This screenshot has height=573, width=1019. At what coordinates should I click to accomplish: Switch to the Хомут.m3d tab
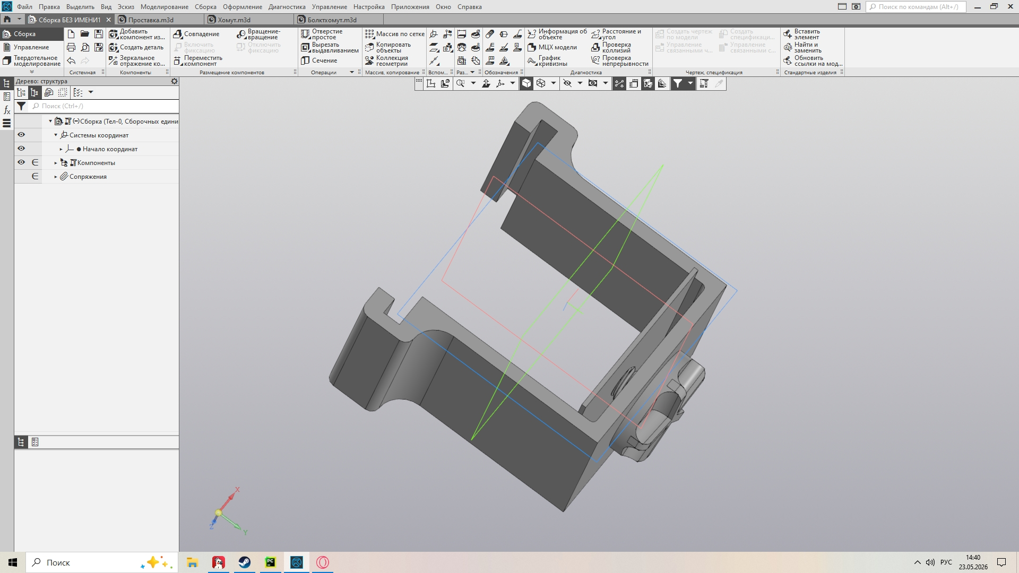pyautogui.click(x=234, y=20)
